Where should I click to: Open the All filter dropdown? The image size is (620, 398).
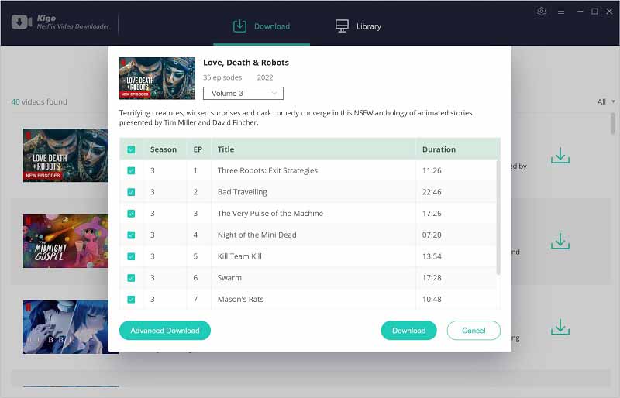606,102
